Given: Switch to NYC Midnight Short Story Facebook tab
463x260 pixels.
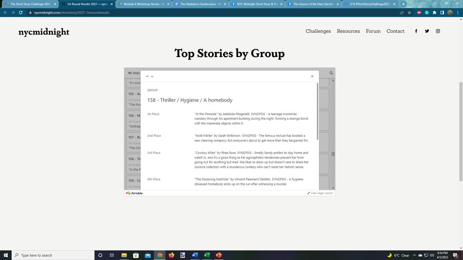Looking at the screenshot, I should [x=256, y=4].
